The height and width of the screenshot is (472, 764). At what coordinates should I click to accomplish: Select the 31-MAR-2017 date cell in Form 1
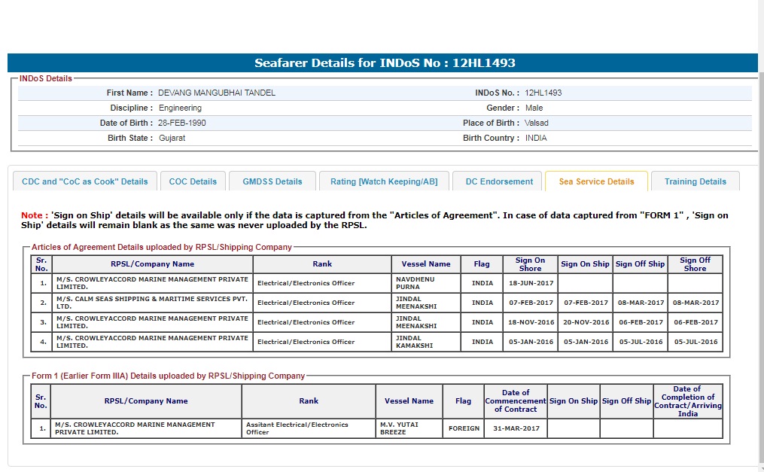point(515,428)
